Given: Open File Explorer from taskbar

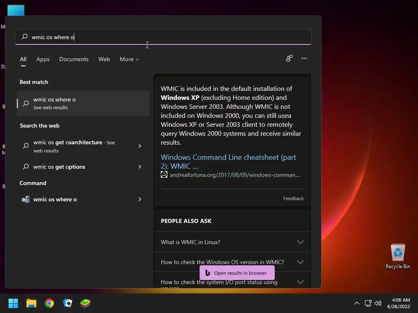Looking at the screenshot, I should coord(31,303).
